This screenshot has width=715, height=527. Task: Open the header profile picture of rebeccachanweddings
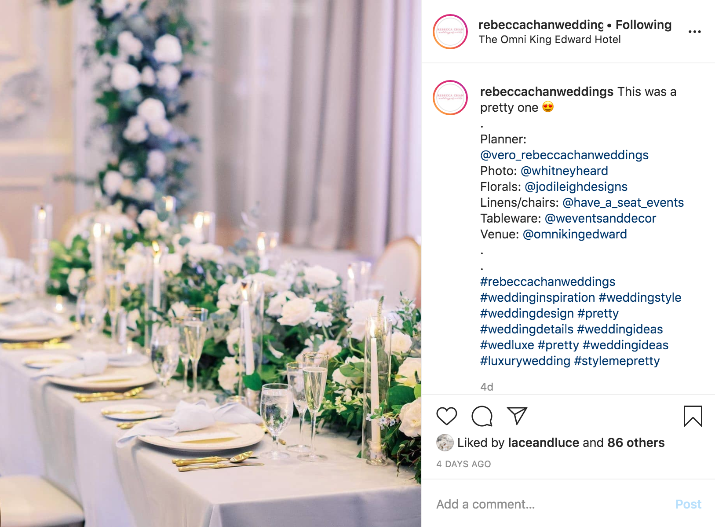pos(450,32)
